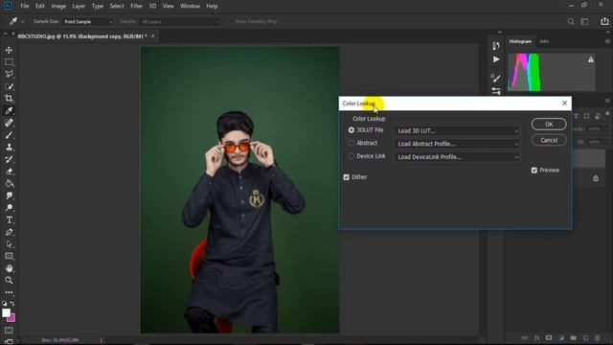
Task: Open the Layer menu
Action: (x=79, y=6)
